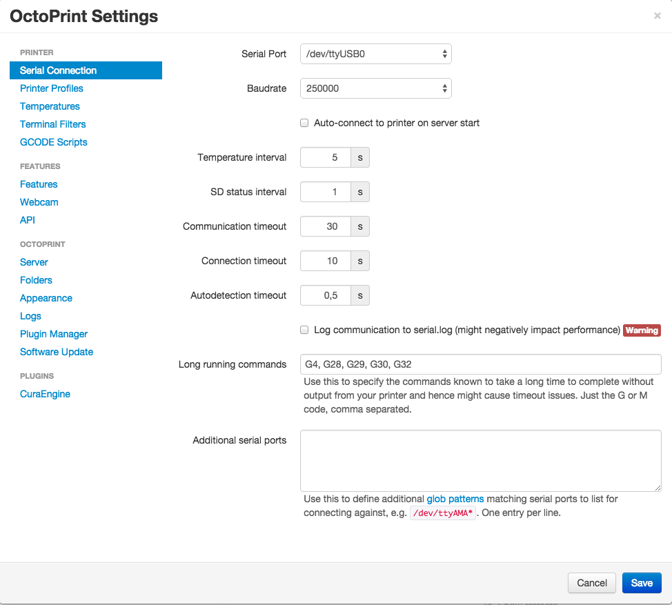This screenshot has height=605, width=672.
Task: Click the Temperature interval input field
Action: click(326, 157)
